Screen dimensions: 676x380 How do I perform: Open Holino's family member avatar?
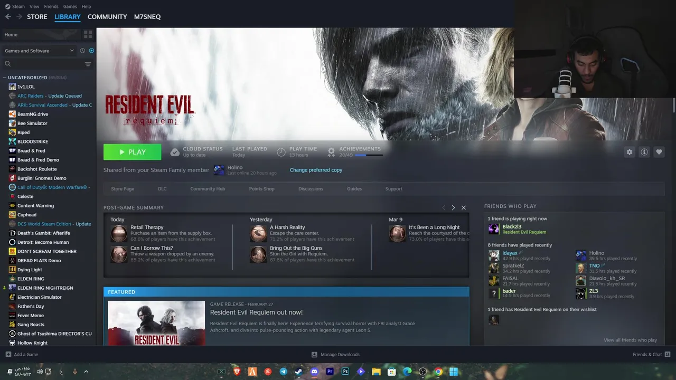219,170
